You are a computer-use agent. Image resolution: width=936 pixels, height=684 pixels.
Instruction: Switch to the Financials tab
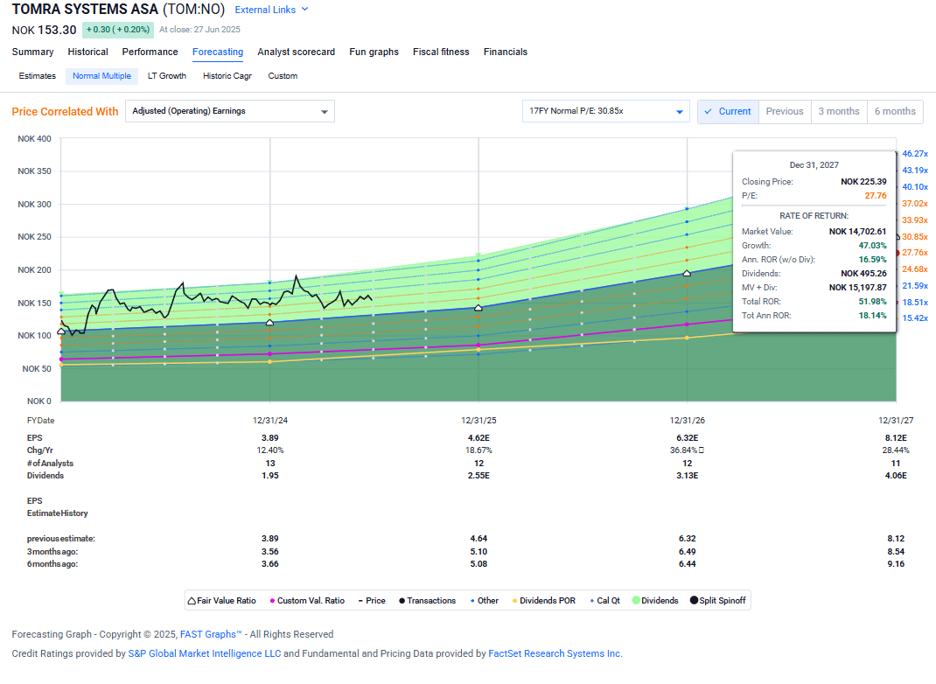pyautogui.click(x=506, y=52)
